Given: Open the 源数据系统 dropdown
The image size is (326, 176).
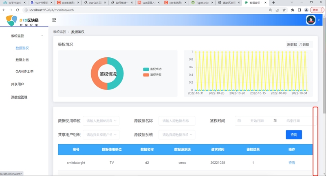Looking at the screenshot, I should click(177, 135).
